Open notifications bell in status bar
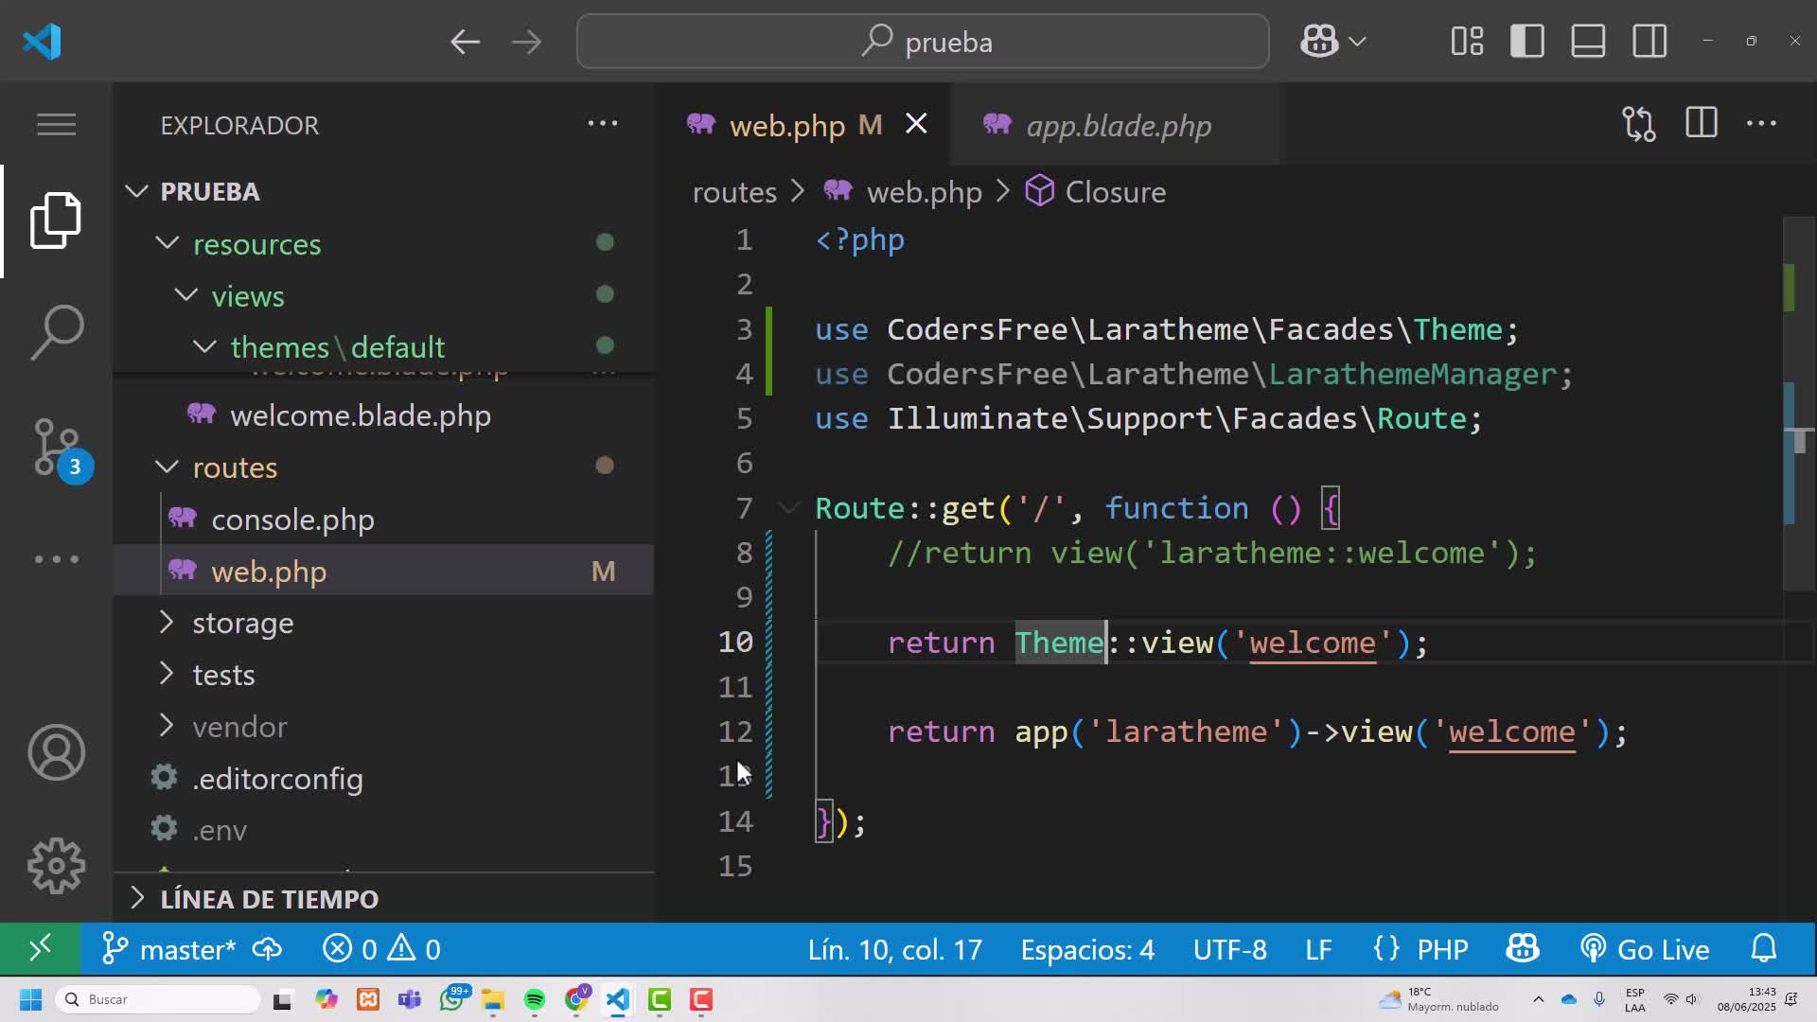 pos(1764,948)
